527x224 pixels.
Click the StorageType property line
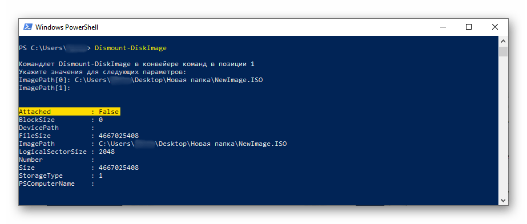[61, 176]
